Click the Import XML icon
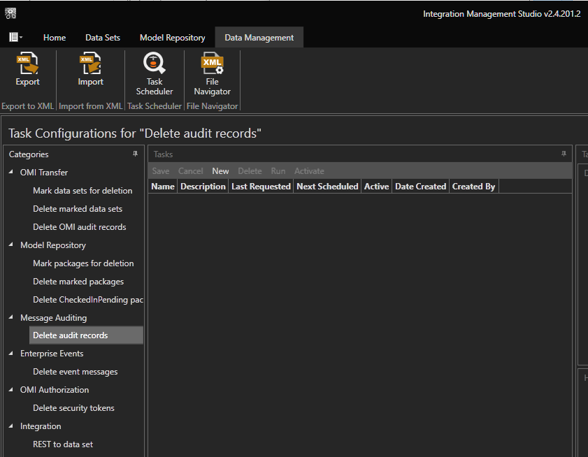 click(90, 63)
